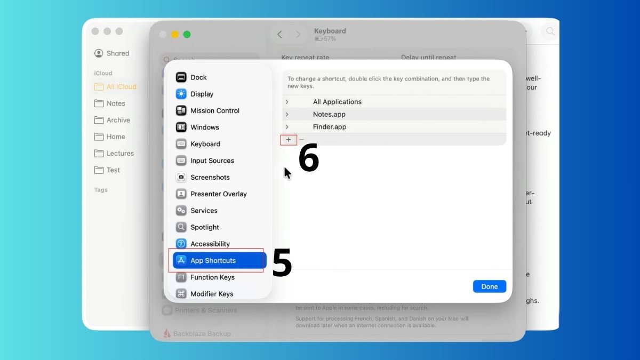This screenshot has height=360, width=640.
Task: Remove shortcut with the minus button
Action: 302,140
